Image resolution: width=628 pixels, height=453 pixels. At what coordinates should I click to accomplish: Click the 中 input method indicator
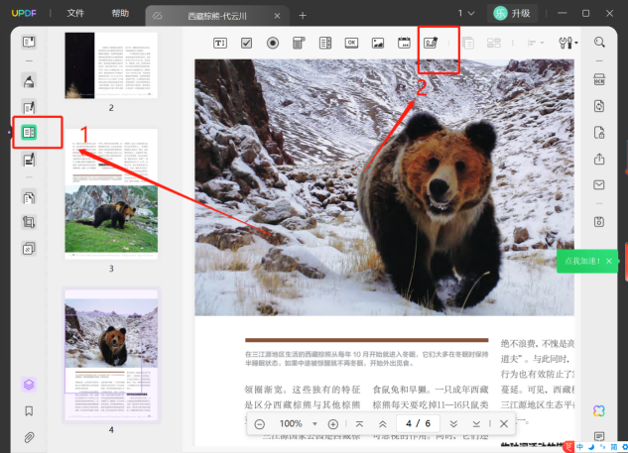pos(580,447)
